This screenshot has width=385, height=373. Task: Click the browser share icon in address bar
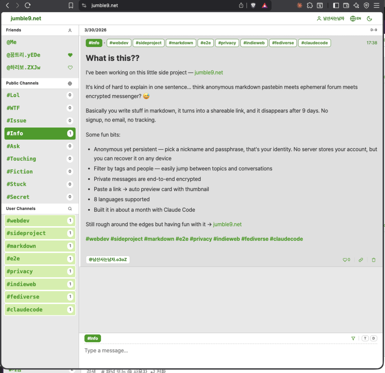tap(241, 5)
